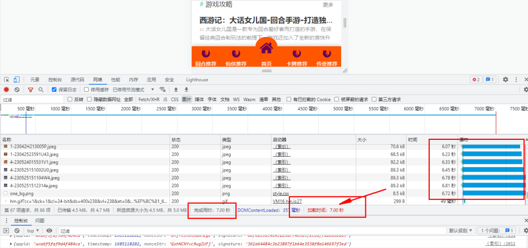
Task: Filter requests by JS type
Action: [x=165, y=99]
